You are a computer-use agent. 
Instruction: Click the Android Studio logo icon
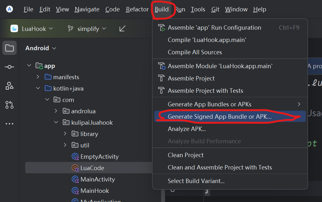[x=9, y=9]
